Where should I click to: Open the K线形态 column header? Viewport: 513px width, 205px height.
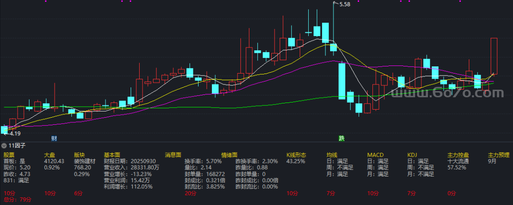pos(296,155)
